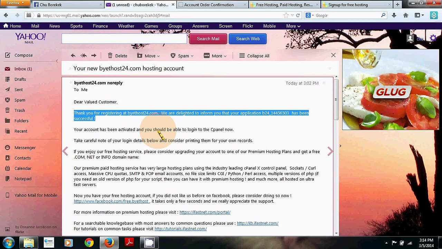Open the kb.ifastnet.com link
The image size is (442, 249).
point(258,223)
